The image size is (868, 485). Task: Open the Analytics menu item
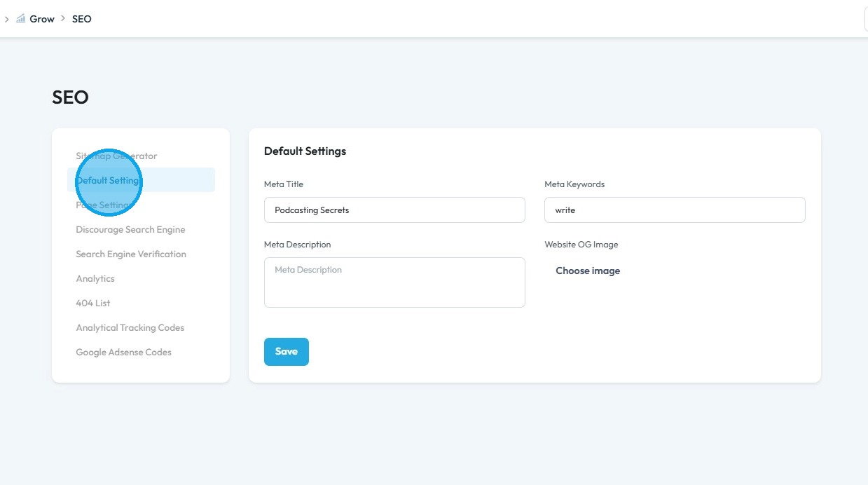(x=95, y=278)
